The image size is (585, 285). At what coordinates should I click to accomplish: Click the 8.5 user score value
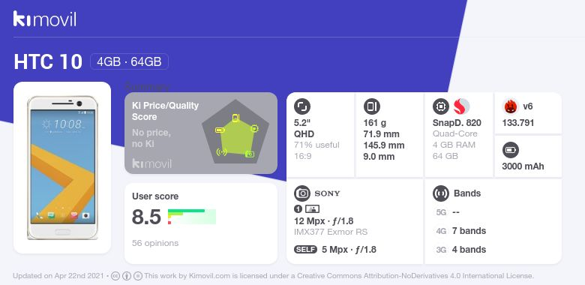pos(146,217)
